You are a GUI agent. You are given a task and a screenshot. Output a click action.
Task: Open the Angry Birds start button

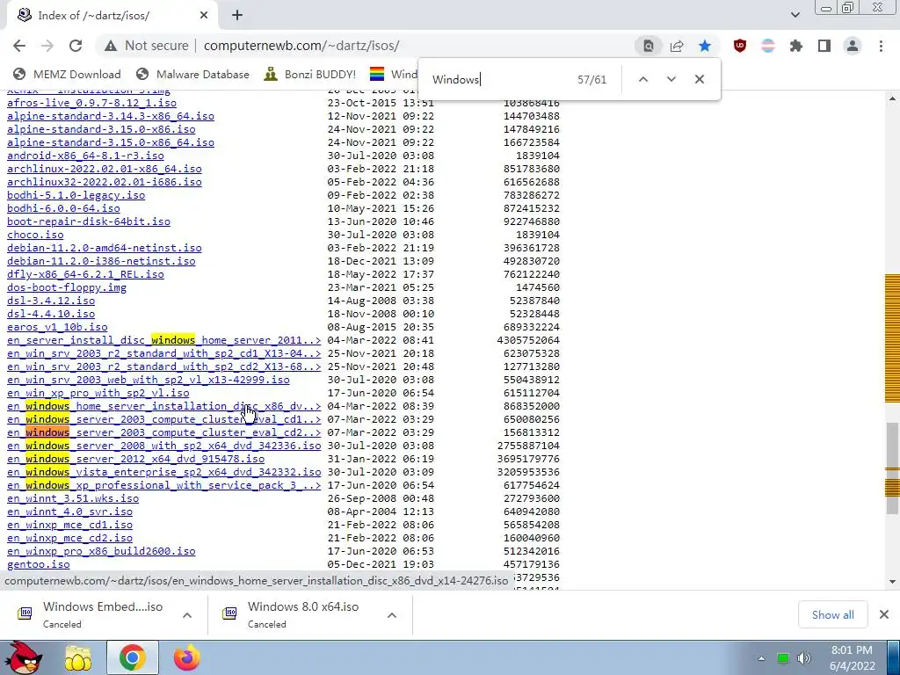coord(23,657)
